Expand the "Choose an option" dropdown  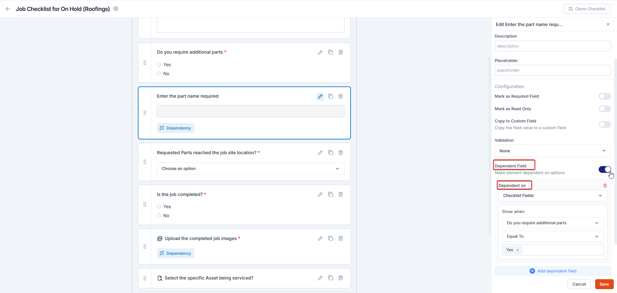tap(250, 168)
